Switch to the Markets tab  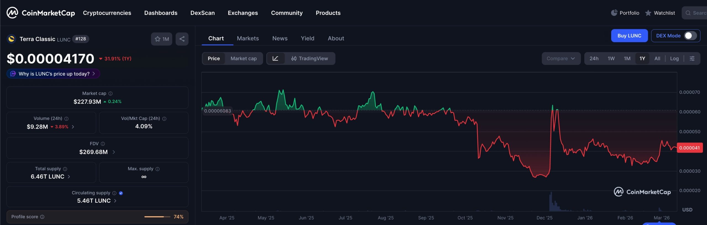[248, 38]
